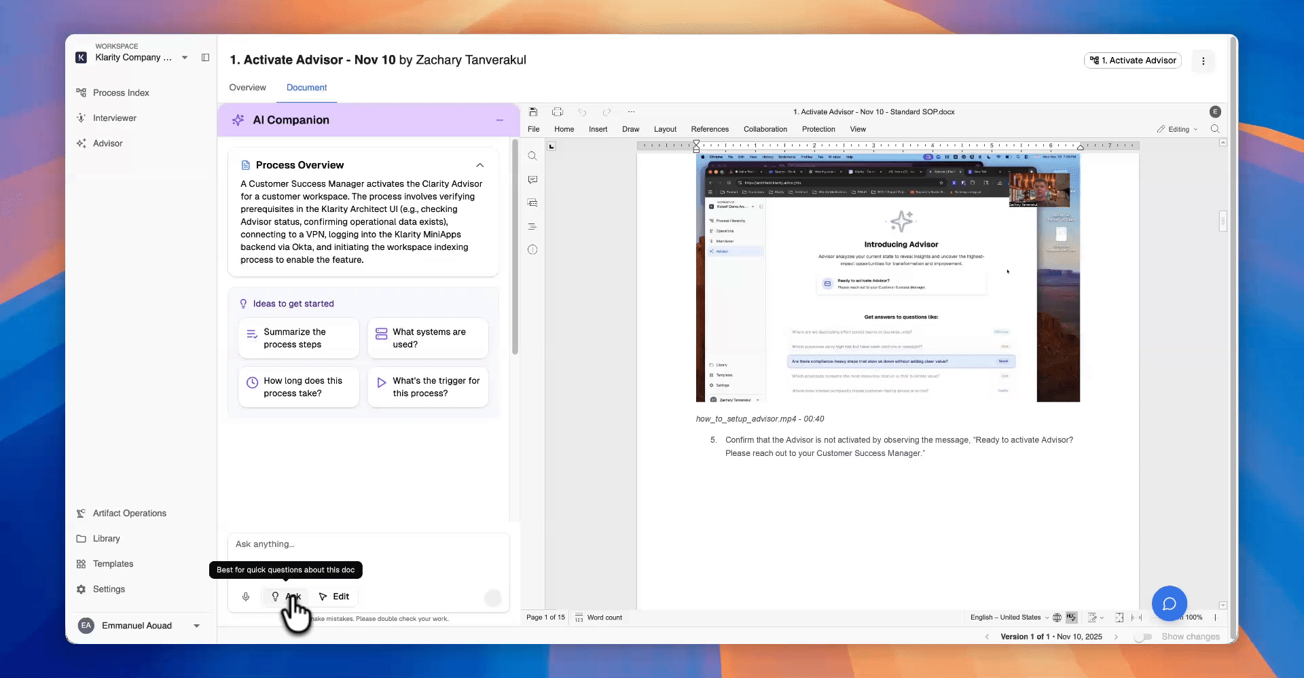Open Advisor in the sidebar
This screenshot has width=1304, height=678.
click(100, 143)
